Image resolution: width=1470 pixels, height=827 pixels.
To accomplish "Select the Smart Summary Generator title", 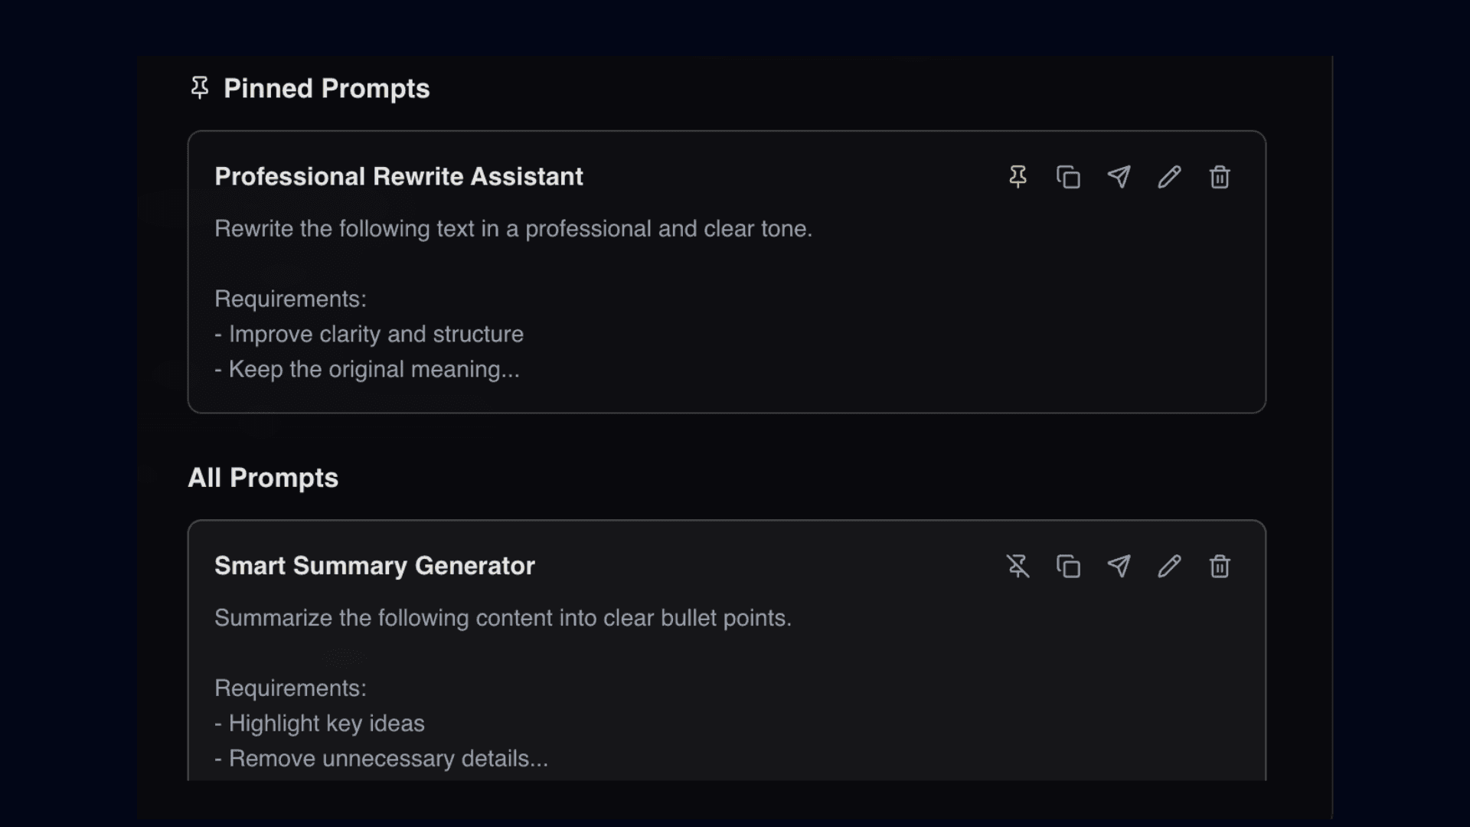I will point(374,566).
